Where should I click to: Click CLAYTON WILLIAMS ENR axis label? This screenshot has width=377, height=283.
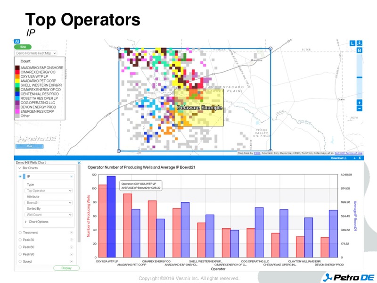(x=304, y=261)
